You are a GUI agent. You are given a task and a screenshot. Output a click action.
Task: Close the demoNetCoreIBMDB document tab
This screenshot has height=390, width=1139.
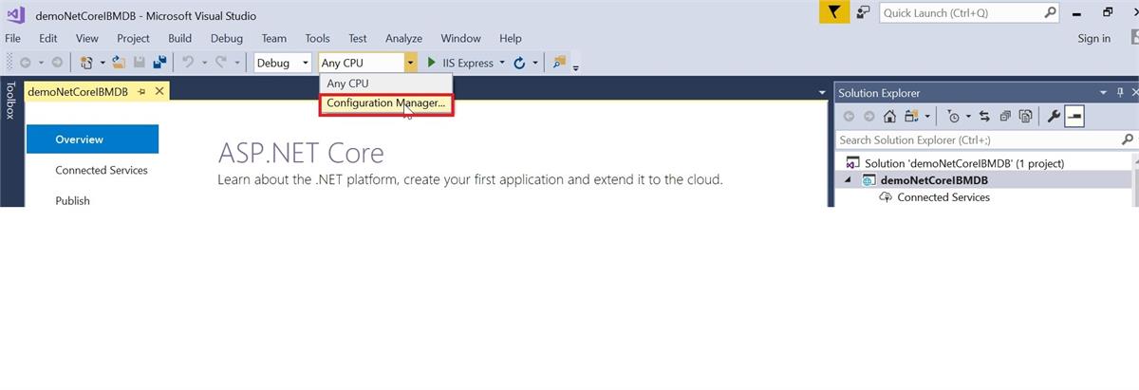coord(159,91)
